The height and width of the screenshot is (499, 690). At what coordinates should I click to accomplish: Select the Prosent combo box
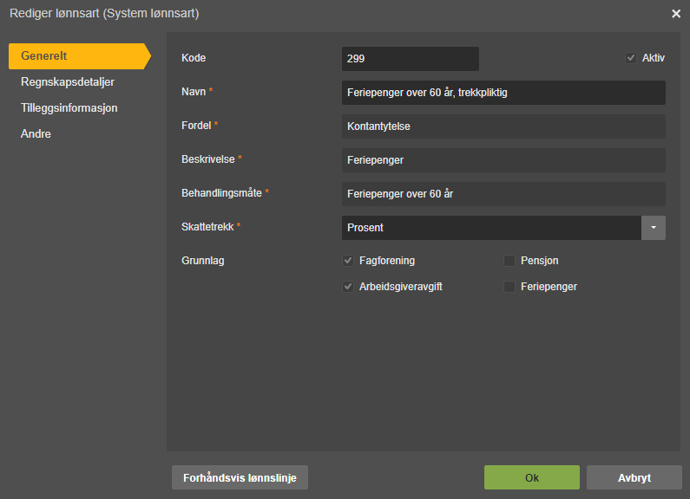[x=491, y=228]
